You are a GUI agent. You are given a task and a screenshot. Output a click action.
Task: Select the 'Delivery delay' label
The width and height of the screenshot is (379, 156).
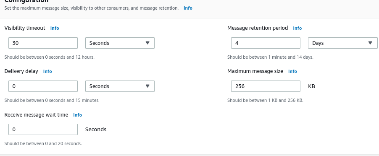click(21, 71)
